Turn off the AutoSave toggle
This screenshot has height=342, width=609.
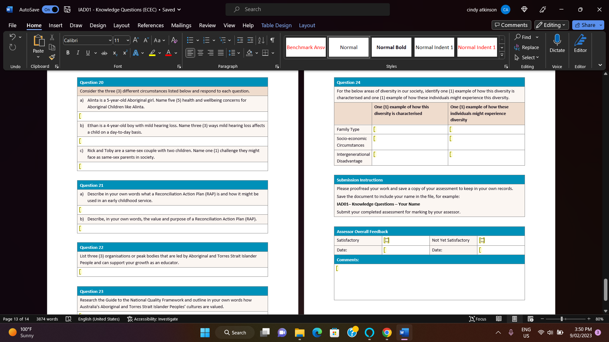tap(50, 9)
